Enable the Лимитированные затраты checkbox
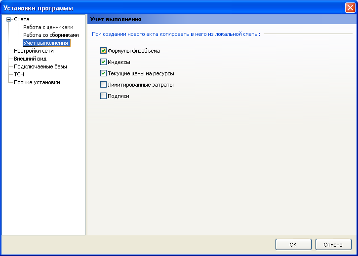 tap(103, 85)
